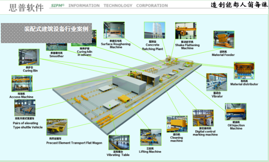Open the Shake Flattening Machine image
269x162 pixels.
pos(186,31)
